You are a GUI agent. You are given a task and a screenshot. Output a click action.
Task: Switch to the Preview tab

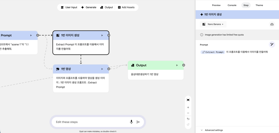tap(216, 5)
